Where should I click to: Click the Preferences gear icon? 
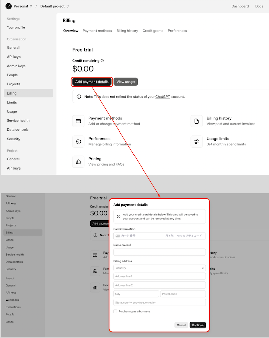click(78, 142)
